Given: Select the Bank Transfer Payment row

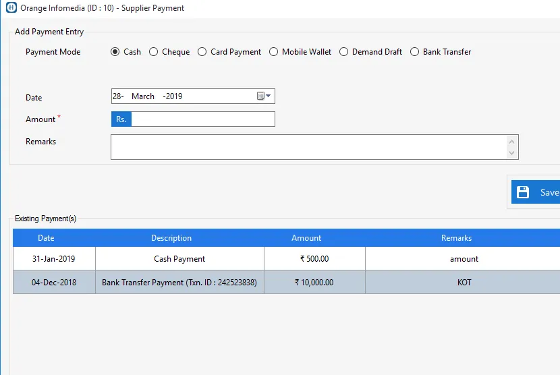Looking at the screenshot, I should 179,283.
